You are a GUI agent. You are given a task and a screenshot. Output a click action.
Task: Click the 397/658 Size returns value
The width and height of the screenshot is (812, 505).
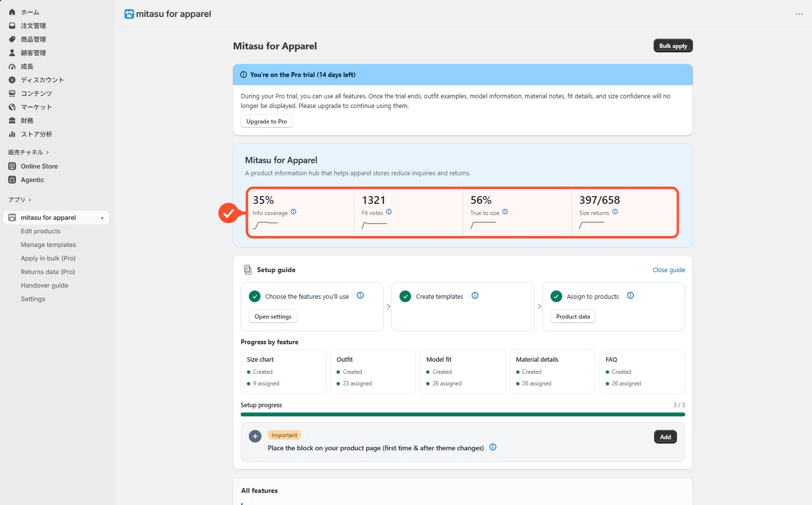click(599, 200)
